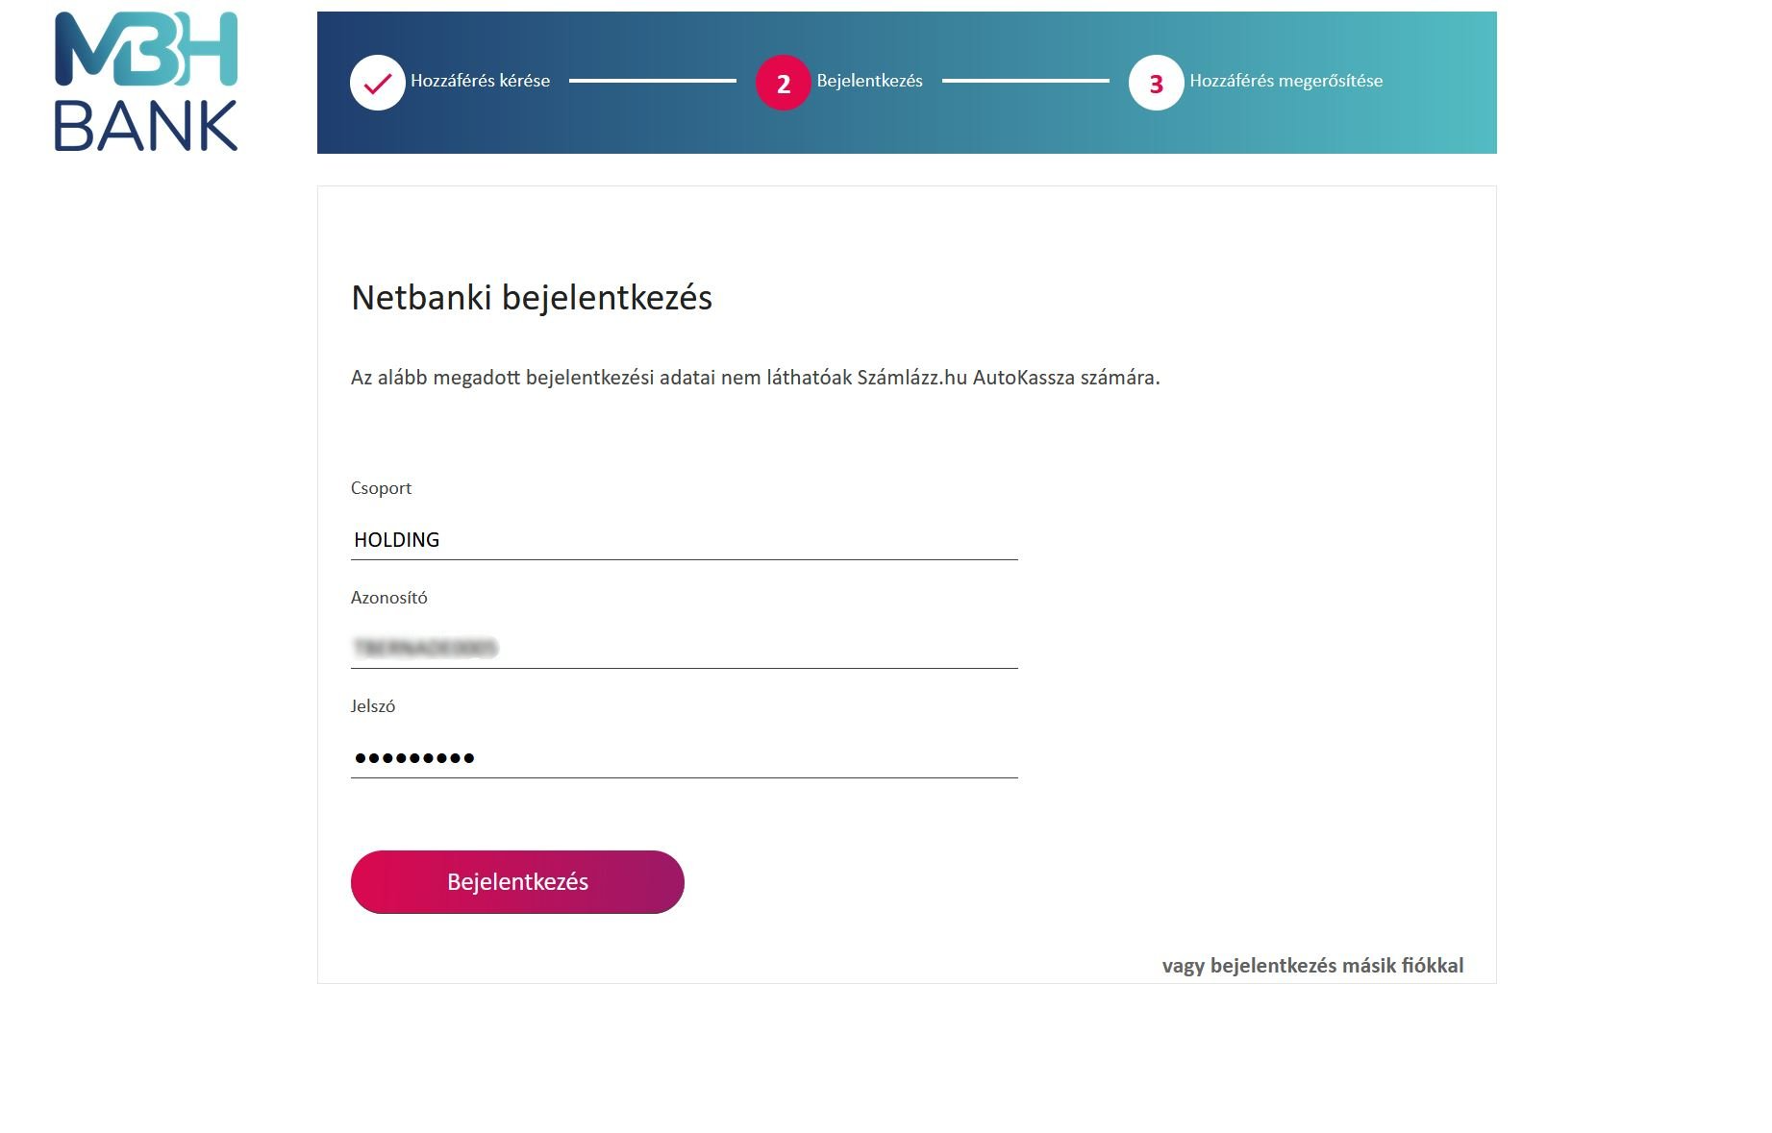The height and width of the screenshot is (1133, 1772).
Task: Click the Azonosító field label
Action: click(388, 598)
